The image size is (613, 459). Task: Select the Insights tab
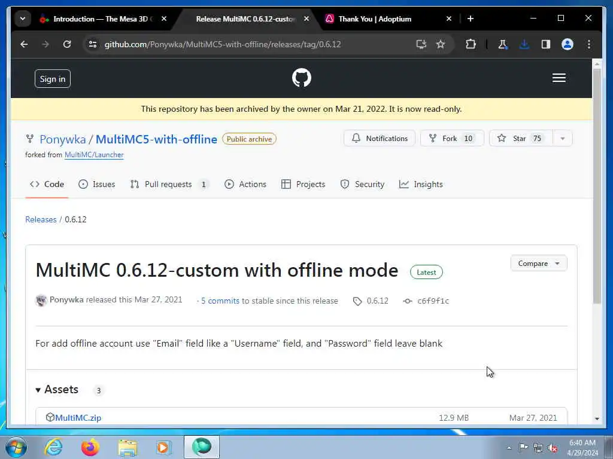tap(421, 184)
